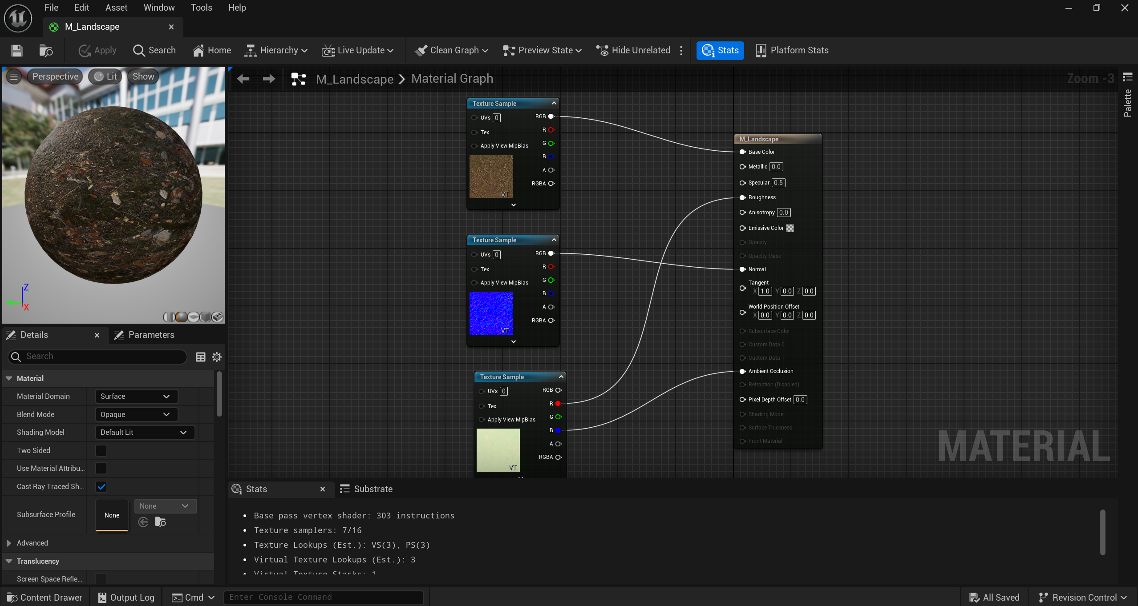
Task: Open Revision Control menu
Action: click(x=1083, y=597)
